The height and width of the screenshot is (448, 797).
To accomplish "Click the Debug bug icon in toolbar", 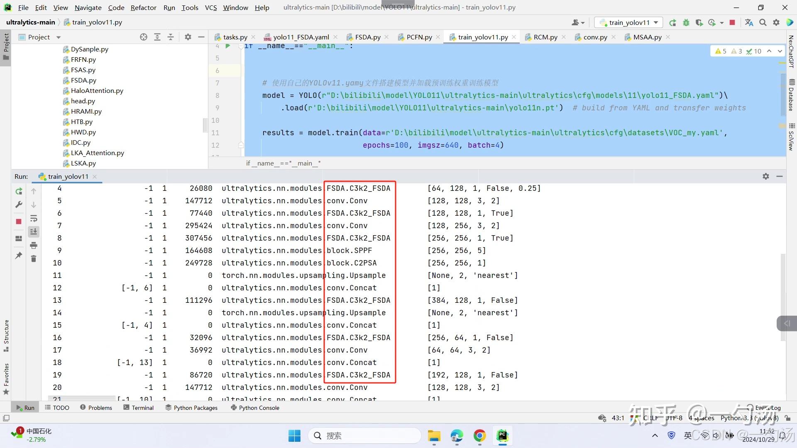I will [686, 22].
